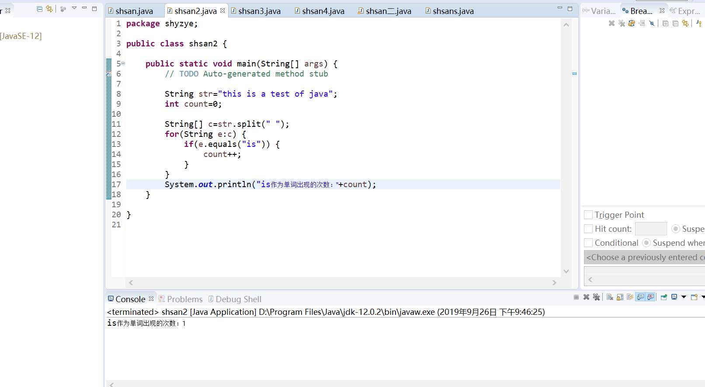Click the editor vertical scrollbar down arrow
The width and height of the screenshot is (705, 387).
[566, 271]
